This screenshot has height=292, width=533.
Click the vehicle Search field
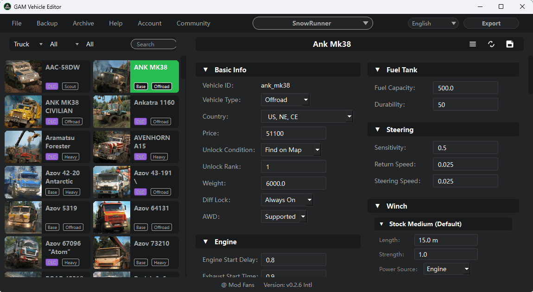[154, 44]
